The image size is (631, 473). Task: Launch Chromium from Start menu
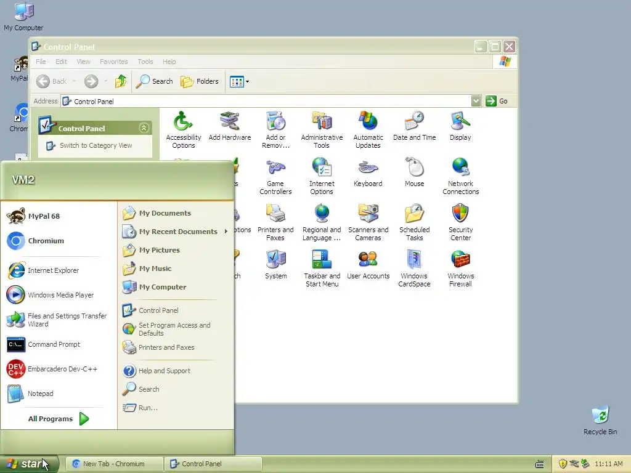tap(59, 241)
